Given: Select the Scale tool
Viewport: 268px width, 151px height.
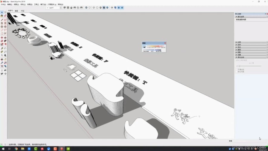Looking at the screenshot, I should coord(2,44).
